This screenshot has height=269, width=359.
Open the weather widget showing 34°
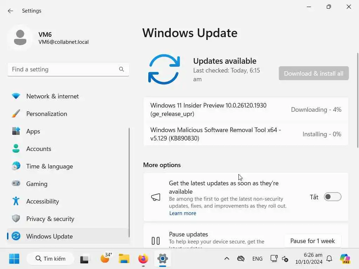point(106,258)
